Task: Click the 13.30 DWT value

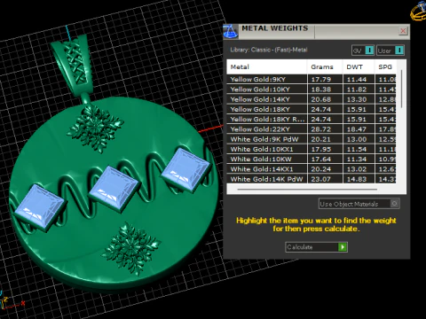Action: [357, 99]
